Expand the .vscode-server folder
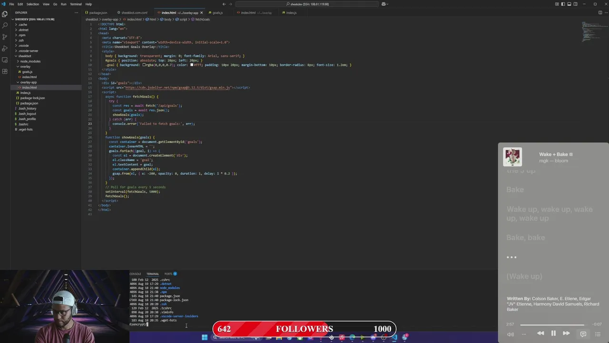The width and height of the screenshot is (609, 343). 29,50
